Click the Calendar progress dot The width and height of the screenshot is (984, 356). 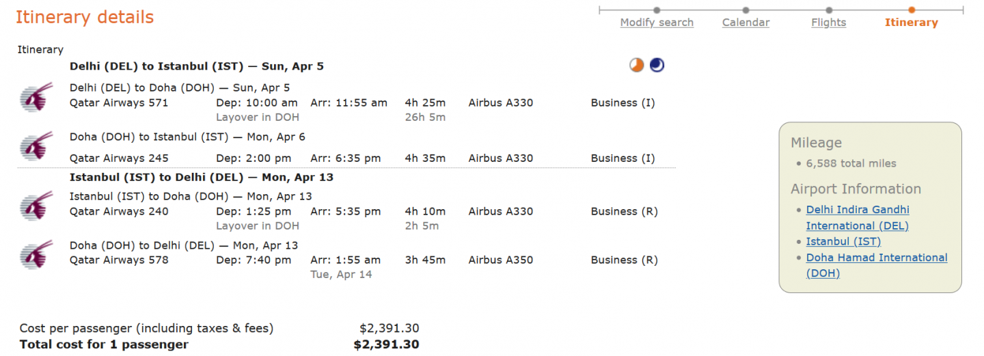[746, 10]
